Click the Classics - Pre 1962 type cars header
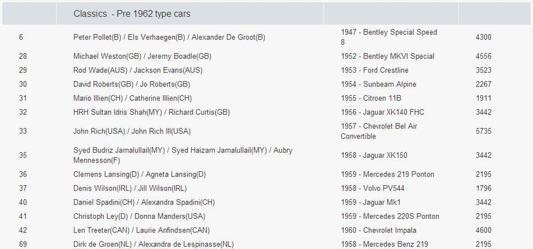 (x=132, y=14)
